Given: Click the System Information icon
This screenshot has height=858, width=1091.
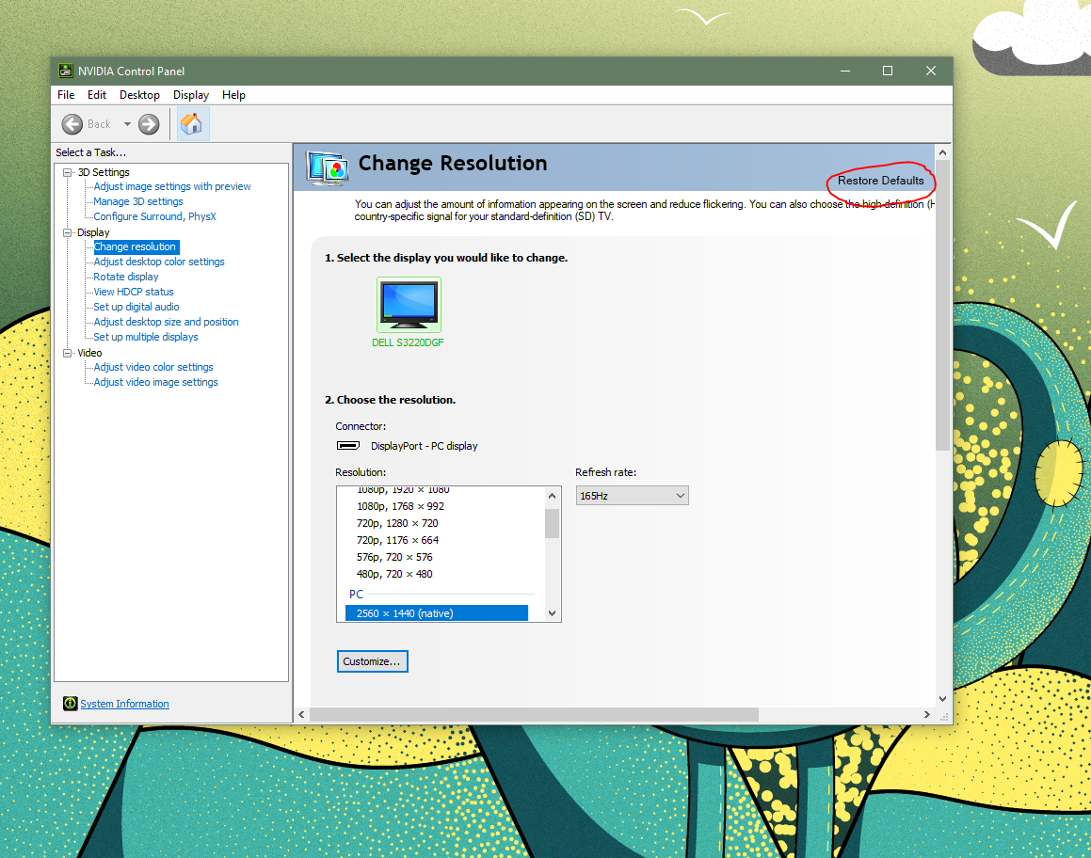Looking at the screenshot, I should click(70, 704).
